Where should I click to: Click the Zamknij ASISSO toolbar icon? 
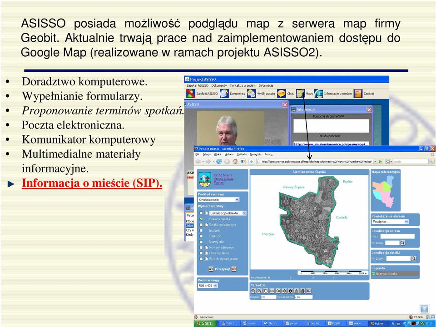click(x=190, y=94)
